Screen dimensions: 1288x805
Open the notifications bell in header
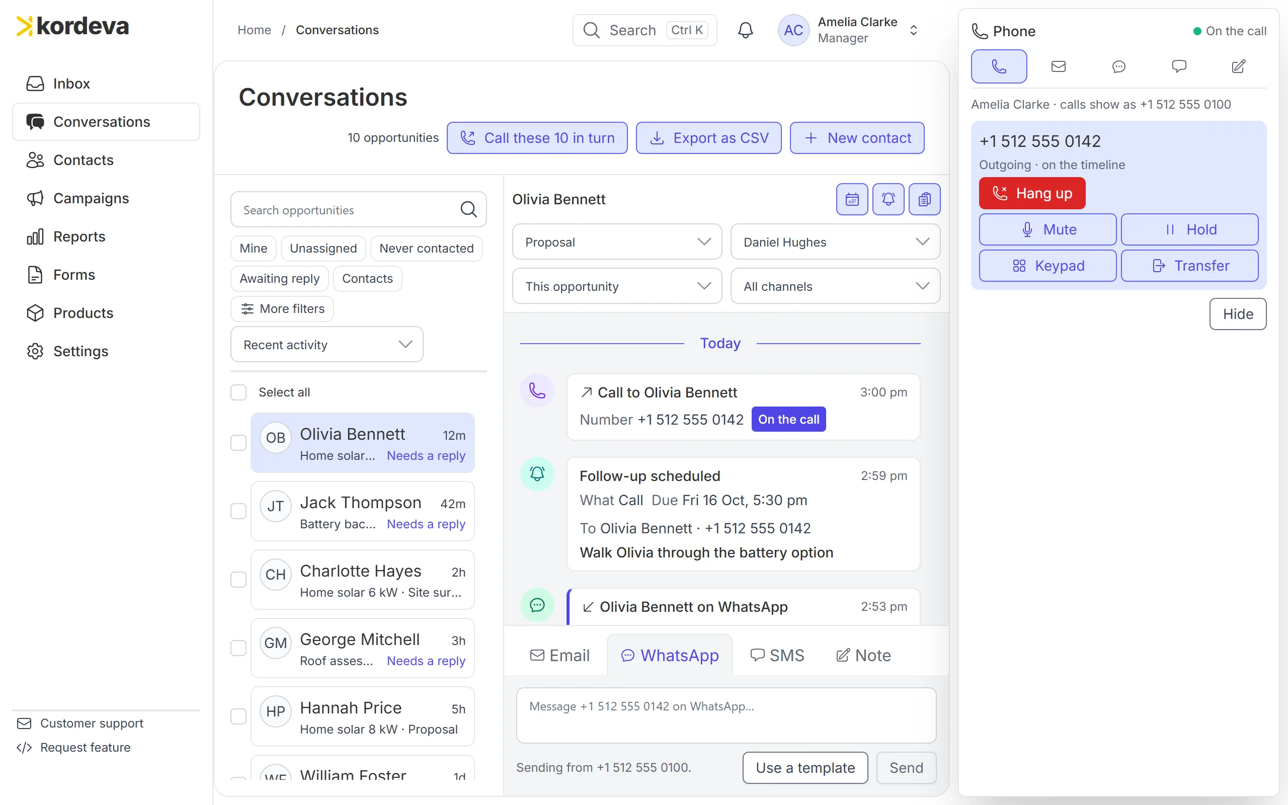pyautogui.click(x=745, y=30)
